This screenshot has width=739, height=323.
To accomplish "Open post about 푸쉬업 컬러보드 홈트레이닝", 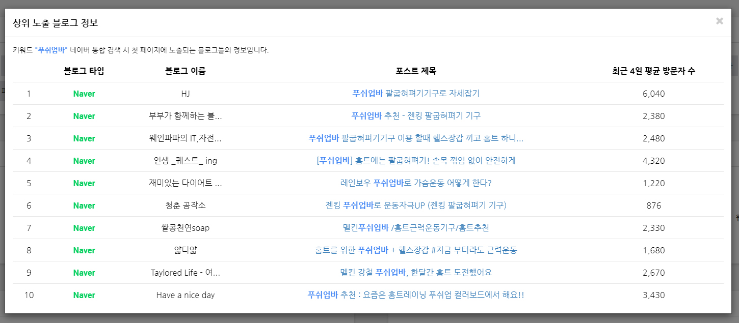I will [416, 295].
